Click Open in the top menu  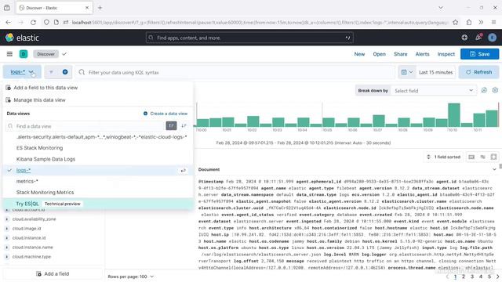[379, 54]
